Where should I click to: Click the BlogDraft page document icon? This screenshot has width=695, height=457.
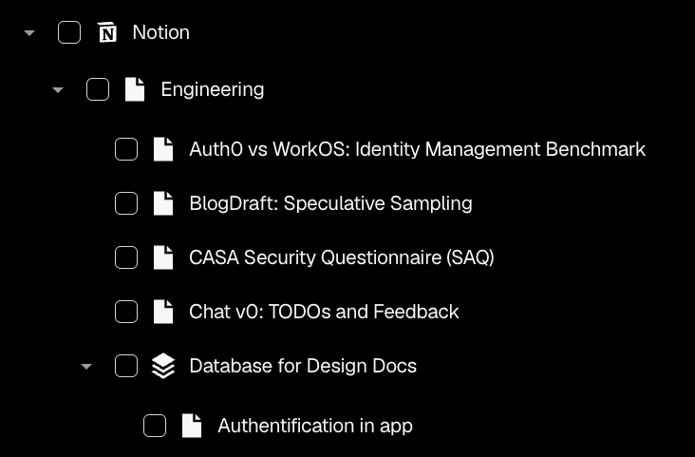[164, 203]
